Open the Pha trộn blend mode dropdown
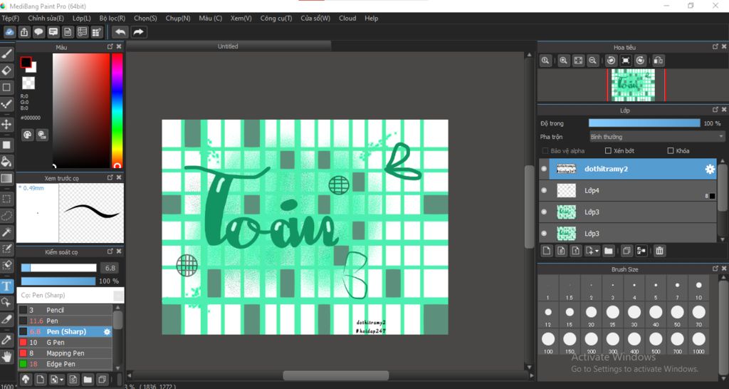The image size is (729, 389). pyautogui.click(x=657, y=137)
